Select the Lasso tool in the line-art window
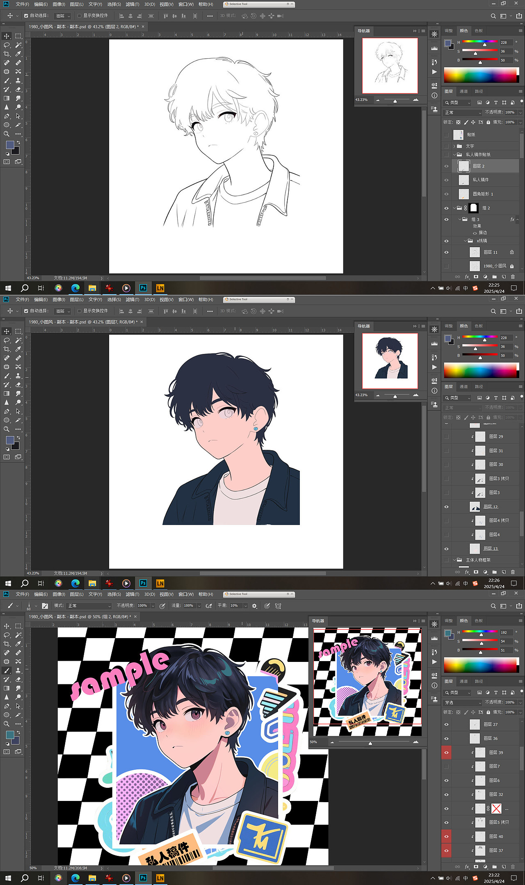525x885 pixels. [x=7, y=45]
